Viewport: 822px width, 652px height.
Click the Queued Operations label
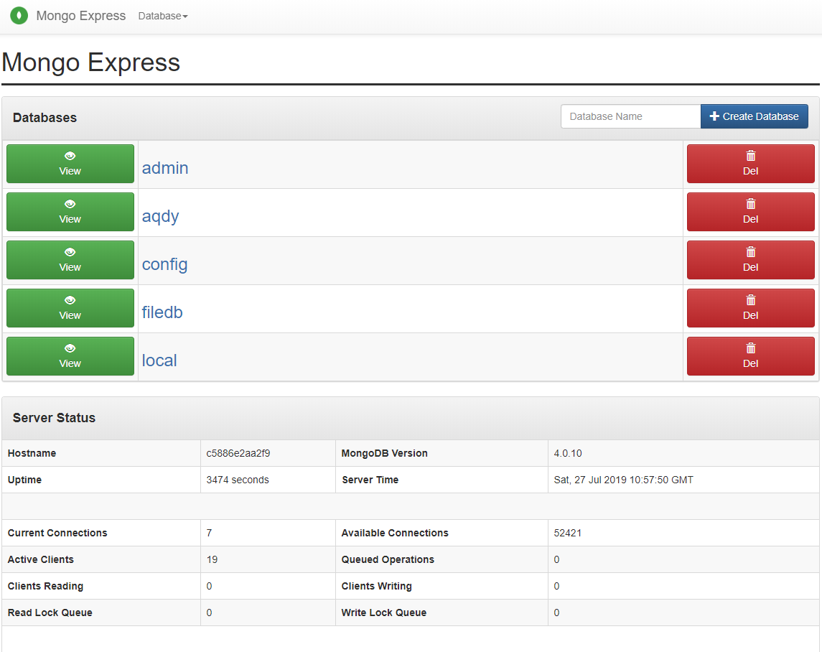point(388,559)
